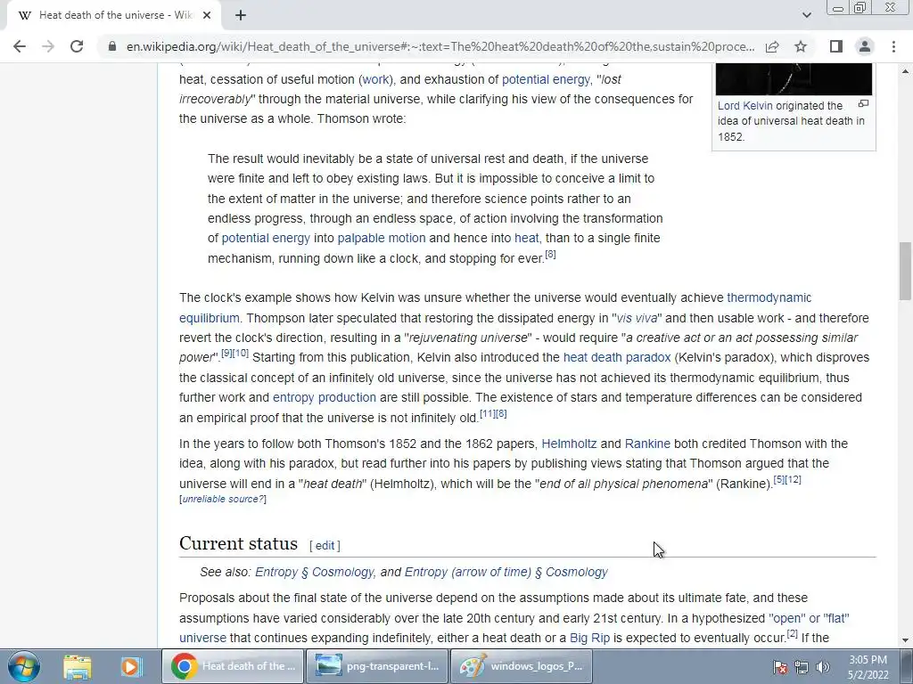
Task: Open 'Entropy § Cosmology' link
Action: point(315,573)
